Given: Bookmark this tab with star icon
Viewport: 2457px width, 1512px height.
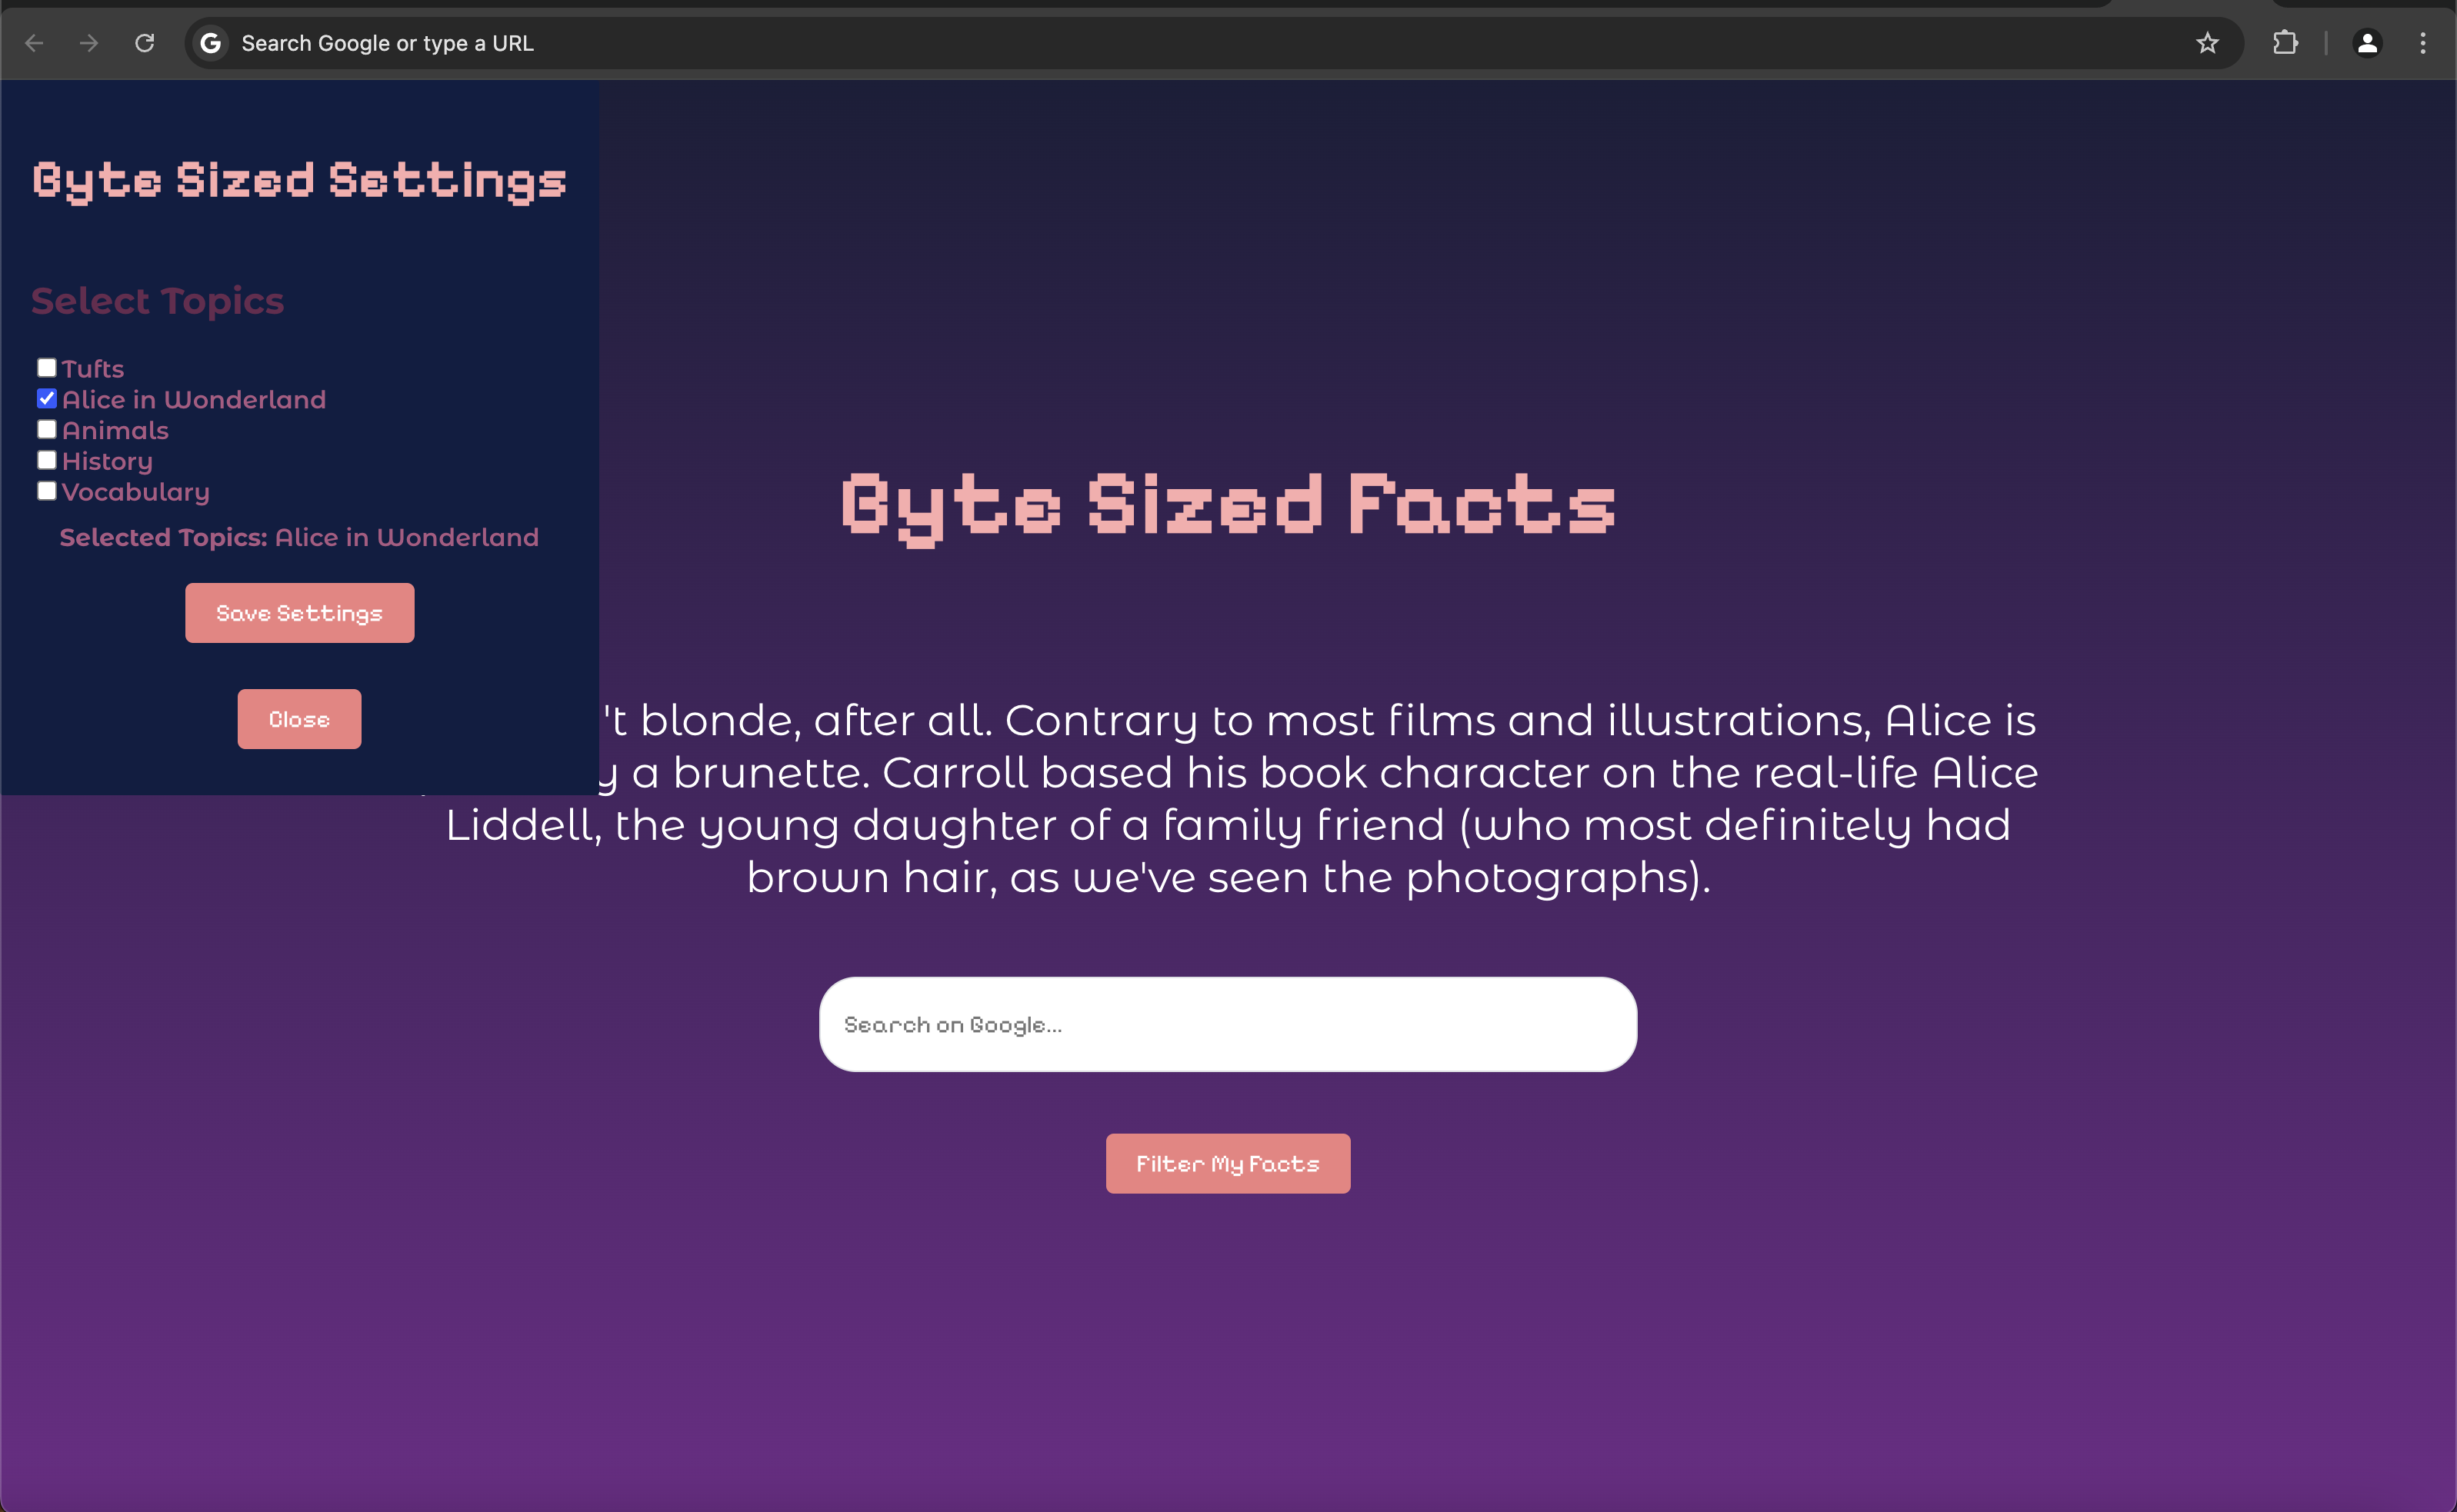Looking at the screenshot, I should pyautogui.click(x=2207, y=43).
